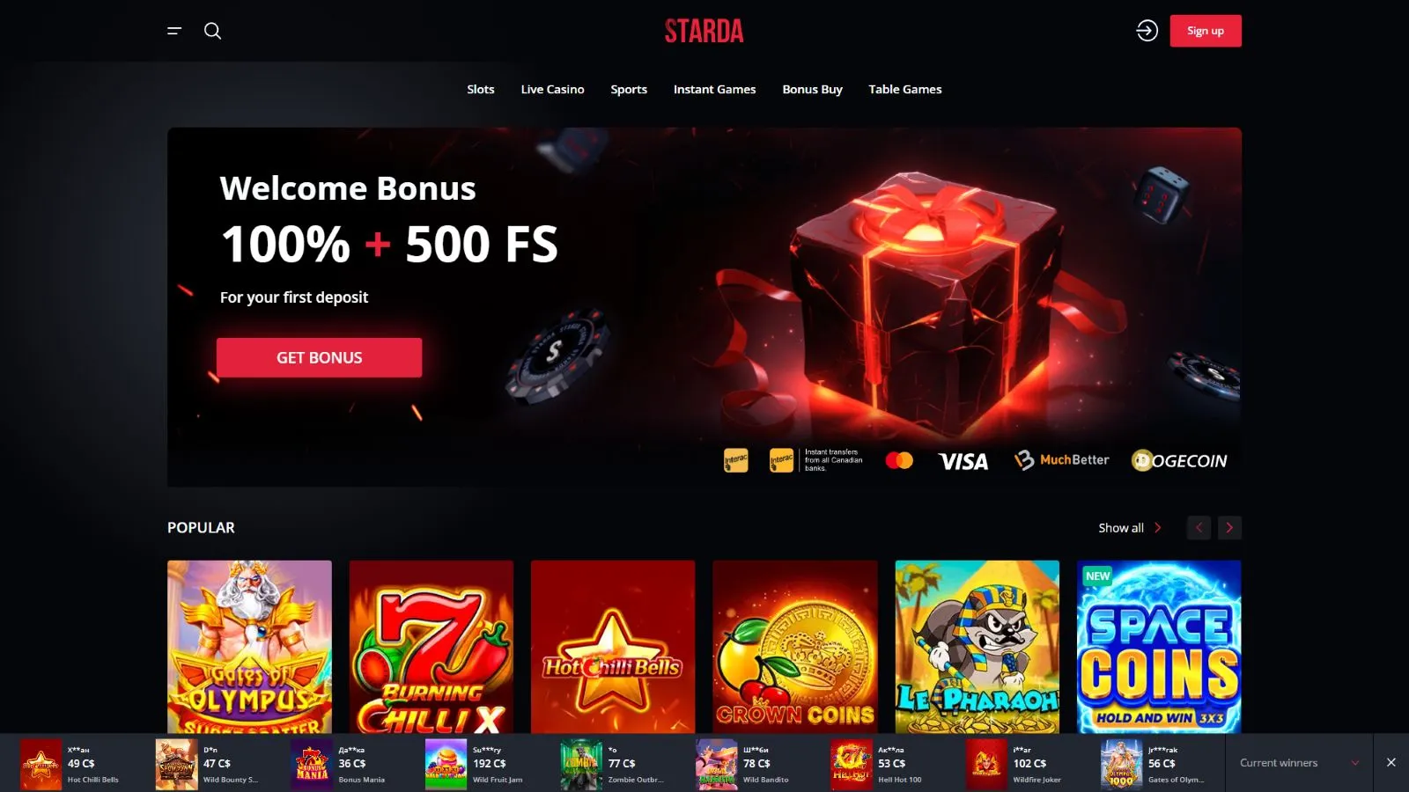
Task: Click the Sign up button
Action: (x=1206, y=31)
